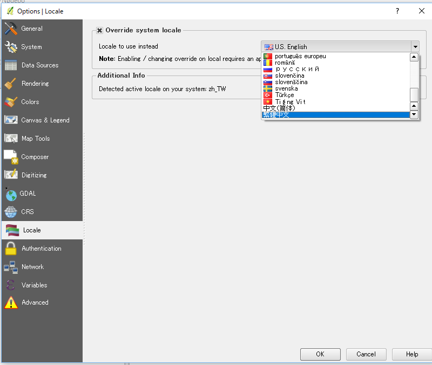Select slovenčina from the locale list
The image size is (432, 365).
(x=336, y=75)
